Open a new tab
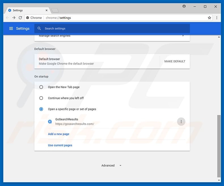 (x=55, y=10)
